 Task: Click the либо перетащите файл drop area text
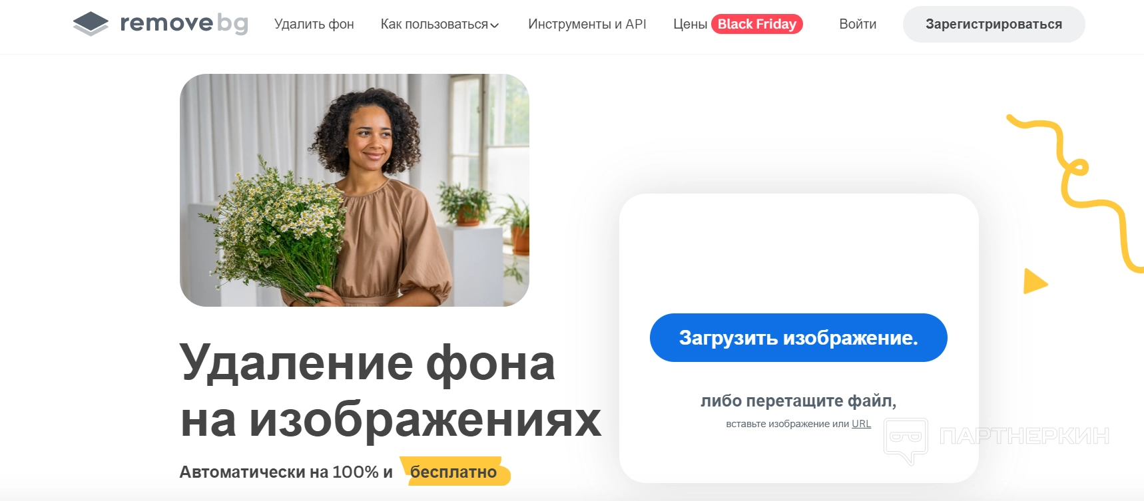(x=798, y=401)
